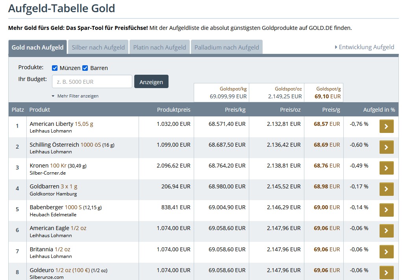Select Palladium nach Aufgeld tab

(226, 48)
